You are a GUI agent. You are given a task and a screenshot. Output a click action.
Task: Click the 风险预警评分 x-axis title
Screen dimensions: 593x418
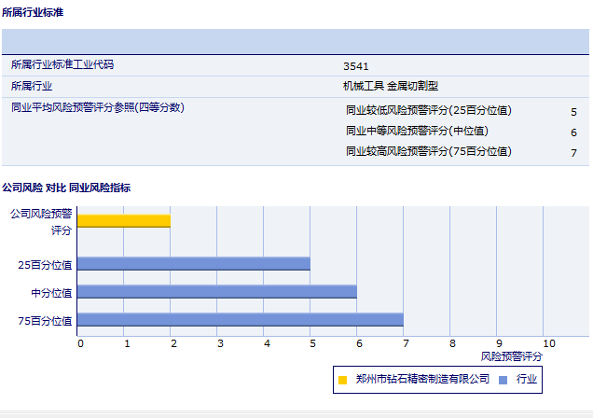[511, 356]
